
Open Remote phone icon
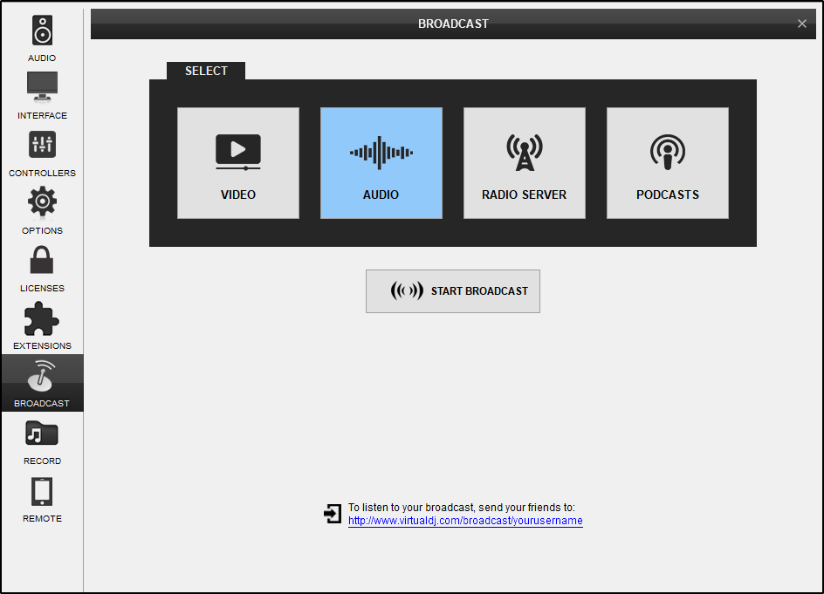pyautogui.click(x=42, y=492)
